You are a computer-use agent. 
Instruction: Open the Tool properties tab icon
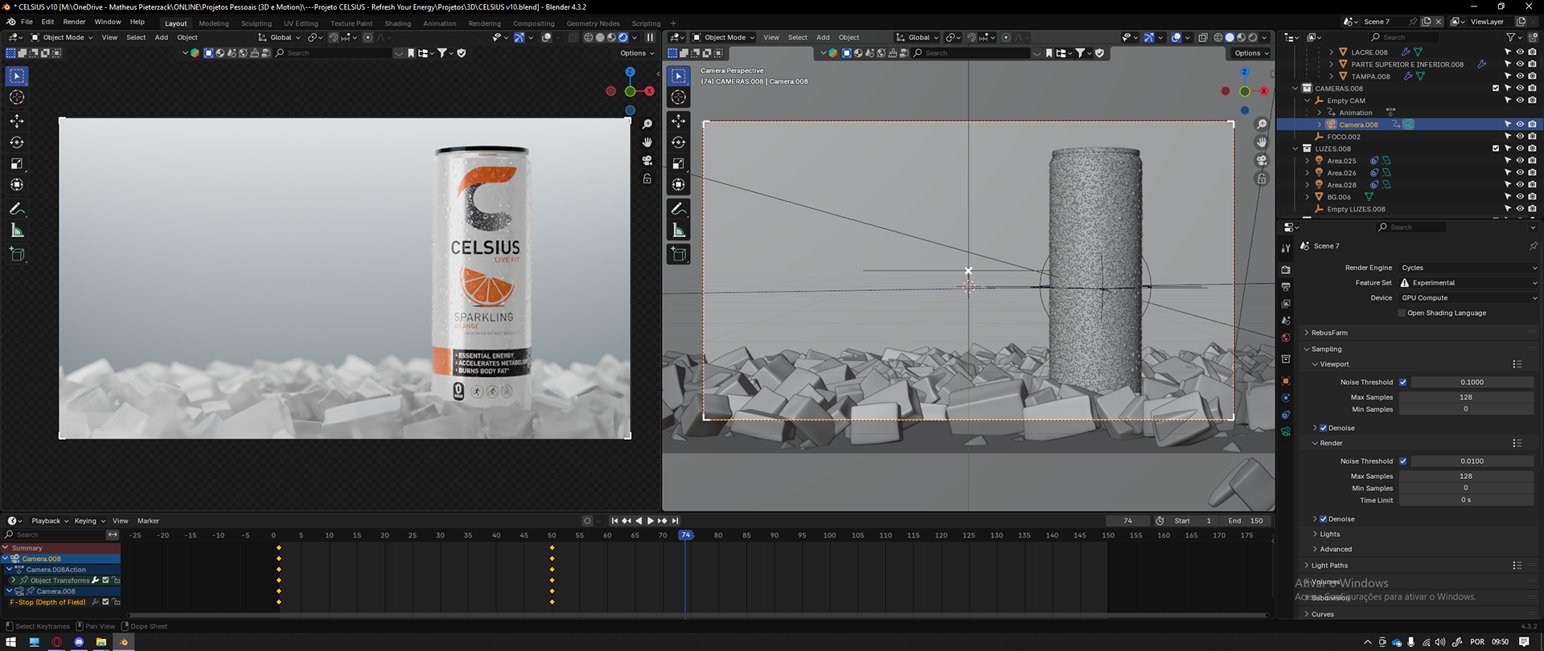[1286, 248]
